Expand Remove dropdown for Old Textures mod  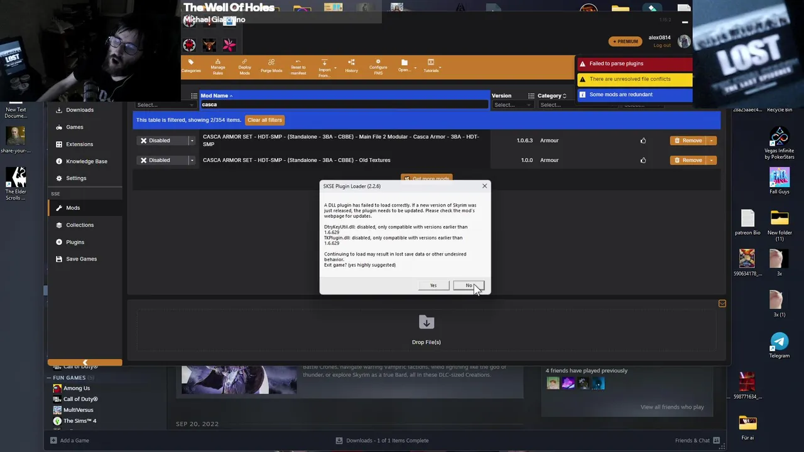click(x=712, y=160)
